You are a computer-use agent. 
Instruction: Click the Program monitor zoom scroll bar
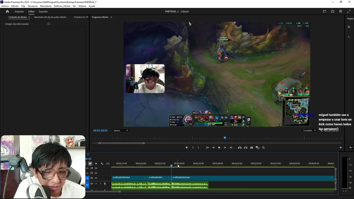[121, 143]
